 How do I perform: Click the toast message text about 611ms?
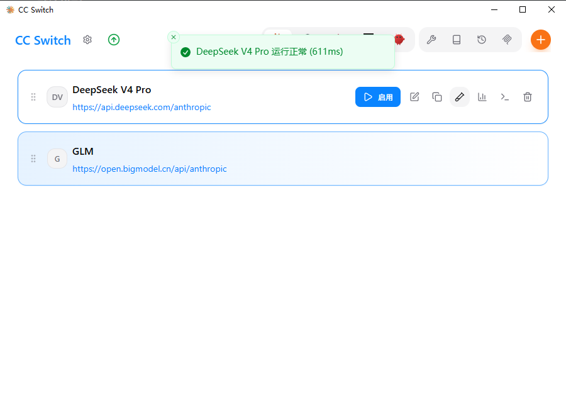tap(269, 52)
